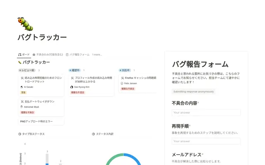Viewport: 265px width, 165px height.
Task: Click the board icon in ボード tab
Action: pyautogui.click(x=20, y=55)
